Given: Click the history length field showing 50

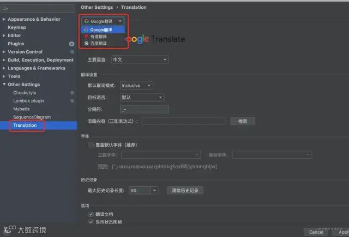Looking at the screenshot, I should pyautogui.click(x=140, y=191).
